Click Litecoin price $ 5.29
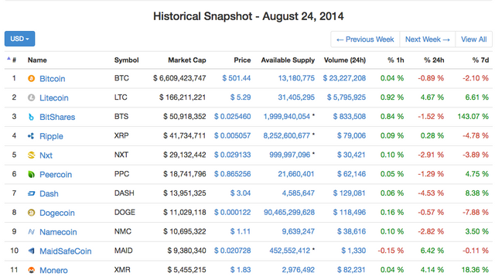Screen dimensions: 495x280 (241, 97)
